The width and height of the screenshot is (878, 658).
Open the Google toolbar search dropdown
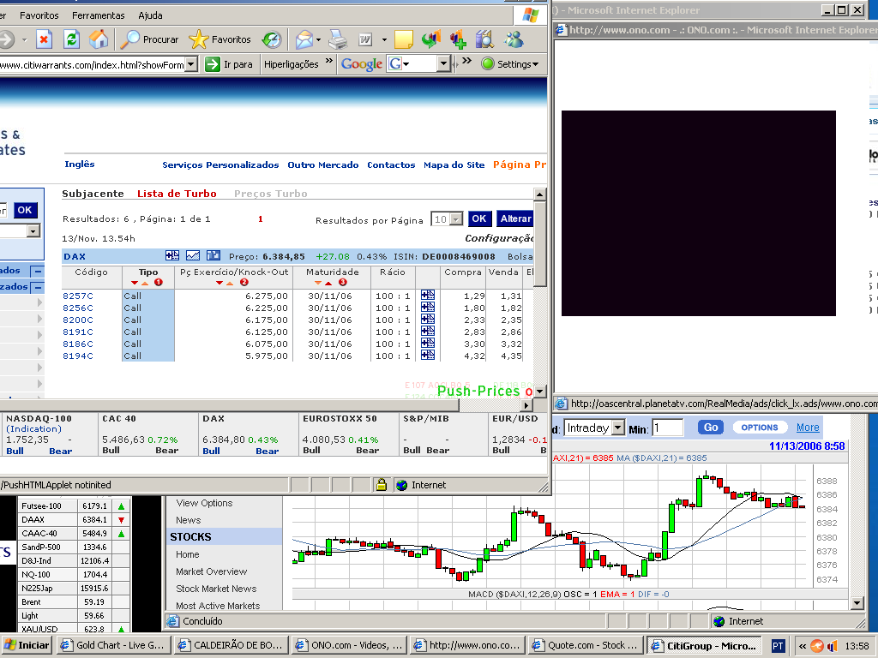pyautogui.click(x=443, y=64)
